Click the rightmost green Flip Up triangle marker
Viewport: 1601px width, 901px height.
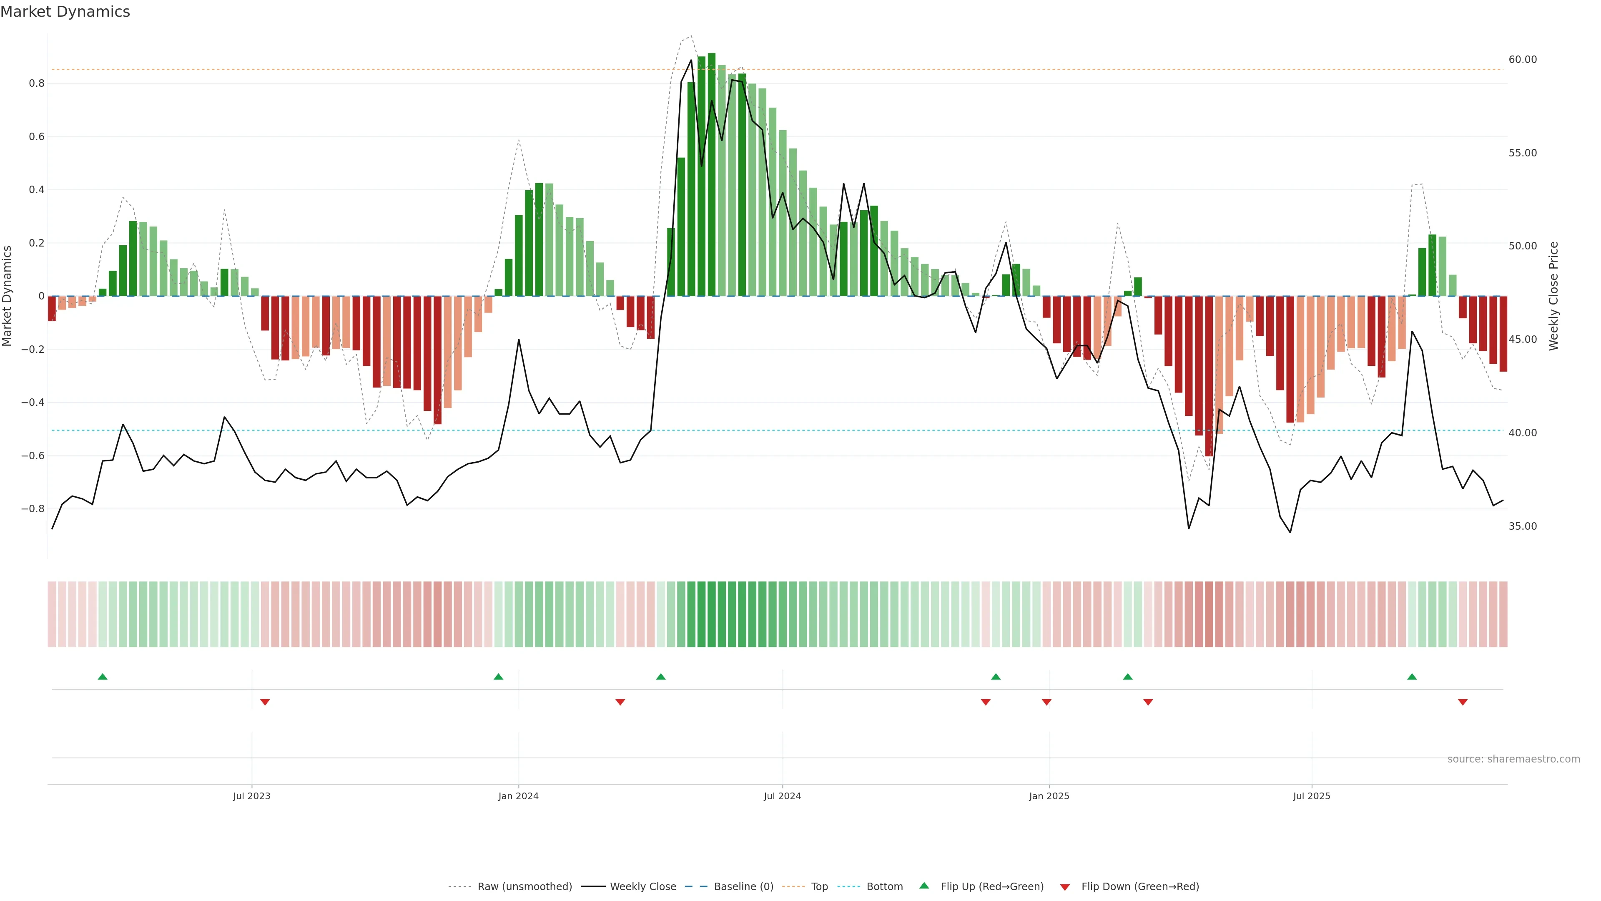[1411, 677]
